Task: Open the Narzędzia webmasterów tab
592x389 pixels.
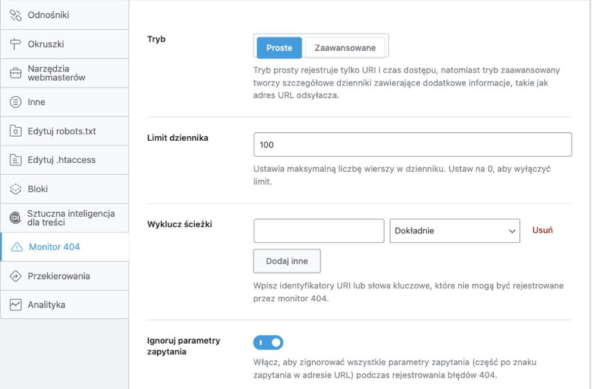Action: click(64, 74)
